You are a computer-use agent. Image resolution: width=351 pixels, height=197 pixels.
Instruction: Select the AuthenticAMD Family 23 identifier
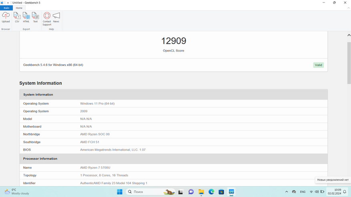tap(114, 183)
